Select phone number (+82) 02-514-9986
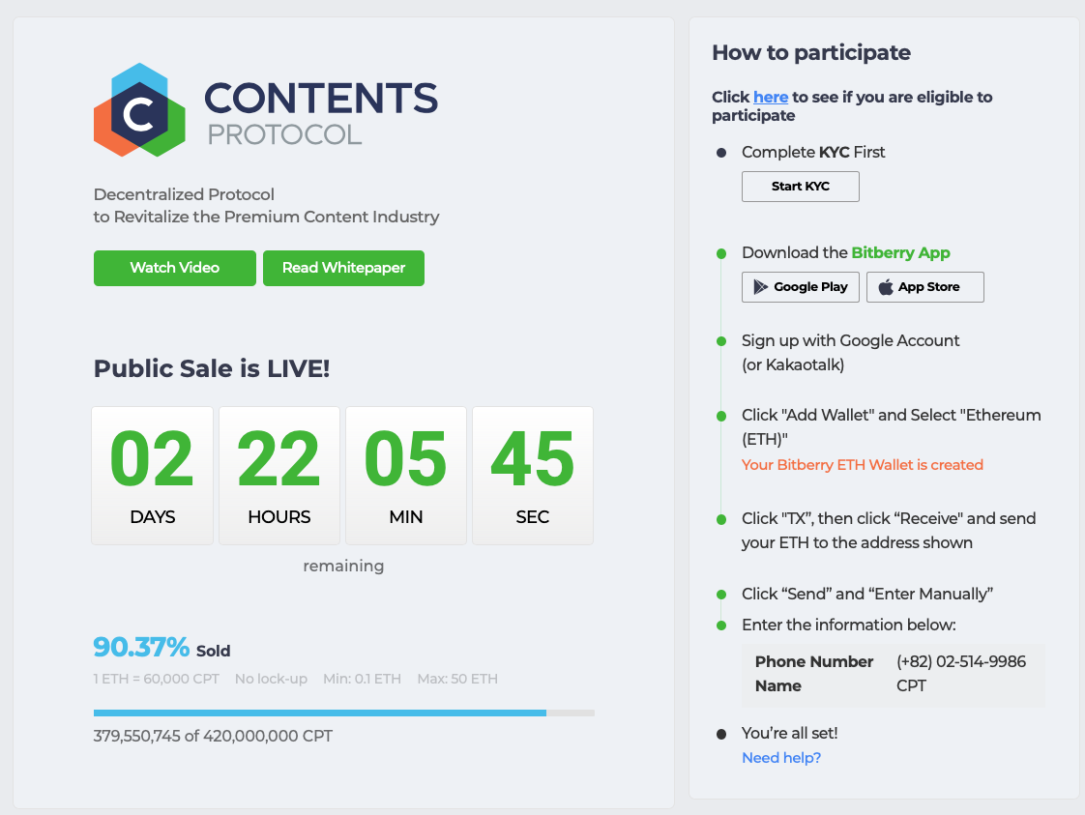Viewport: 1085px width, 815px height. coord(961,662)
